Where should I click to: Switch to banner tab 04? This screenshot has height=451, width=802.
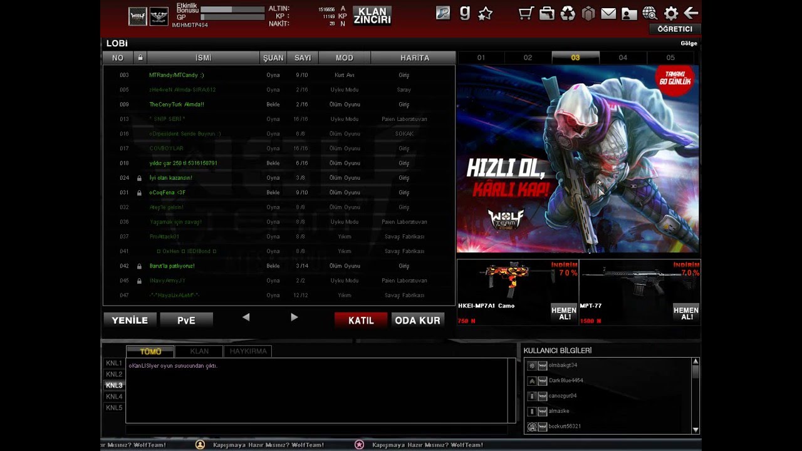click(x=623, y=58)
